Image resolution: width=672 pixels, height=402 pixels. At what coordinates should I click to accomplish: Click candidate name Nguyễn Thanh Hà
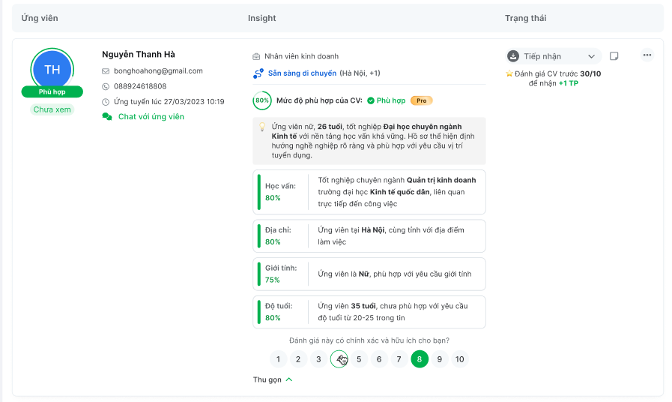coord(139,55)
